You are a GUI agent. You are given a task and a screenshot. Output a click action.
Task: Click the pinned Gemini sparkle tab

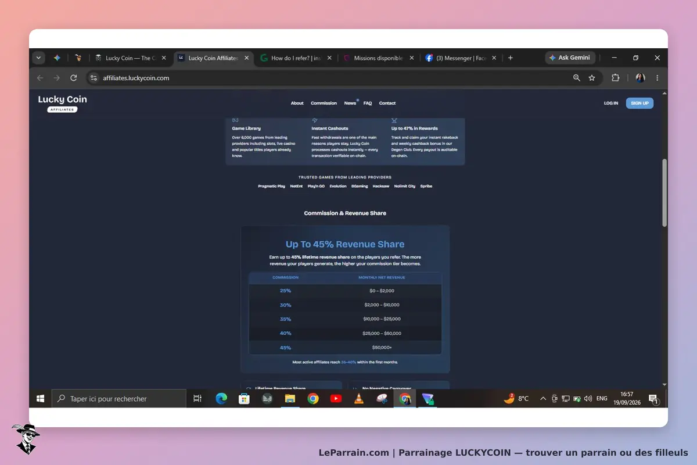[x=57, y=58]
